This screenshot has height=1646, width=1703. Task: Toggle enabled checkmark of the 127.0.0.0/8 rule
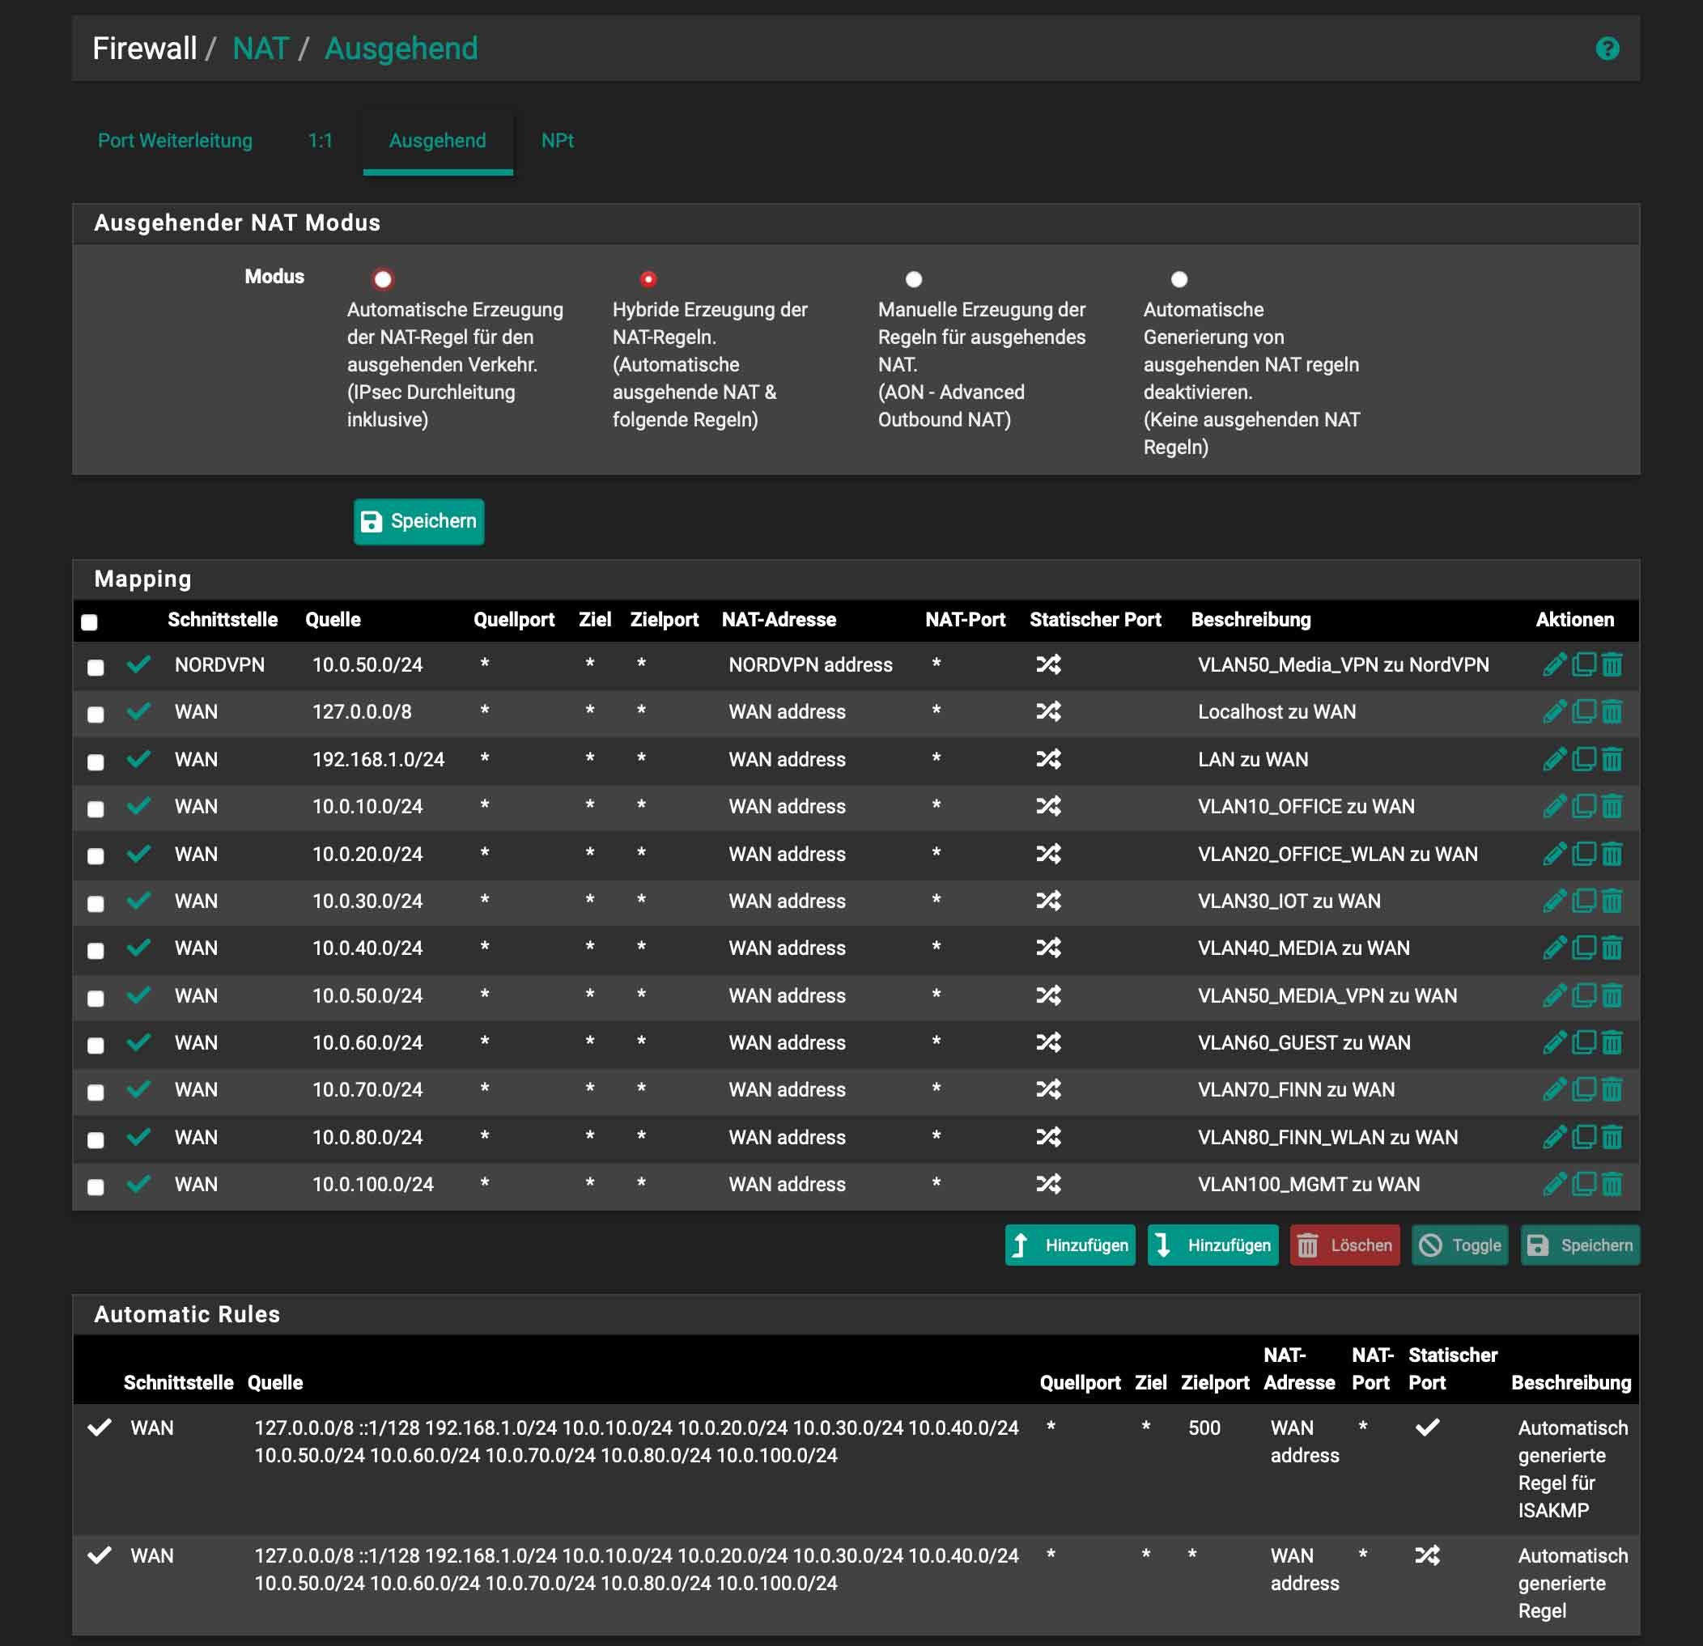coord(139,711)
